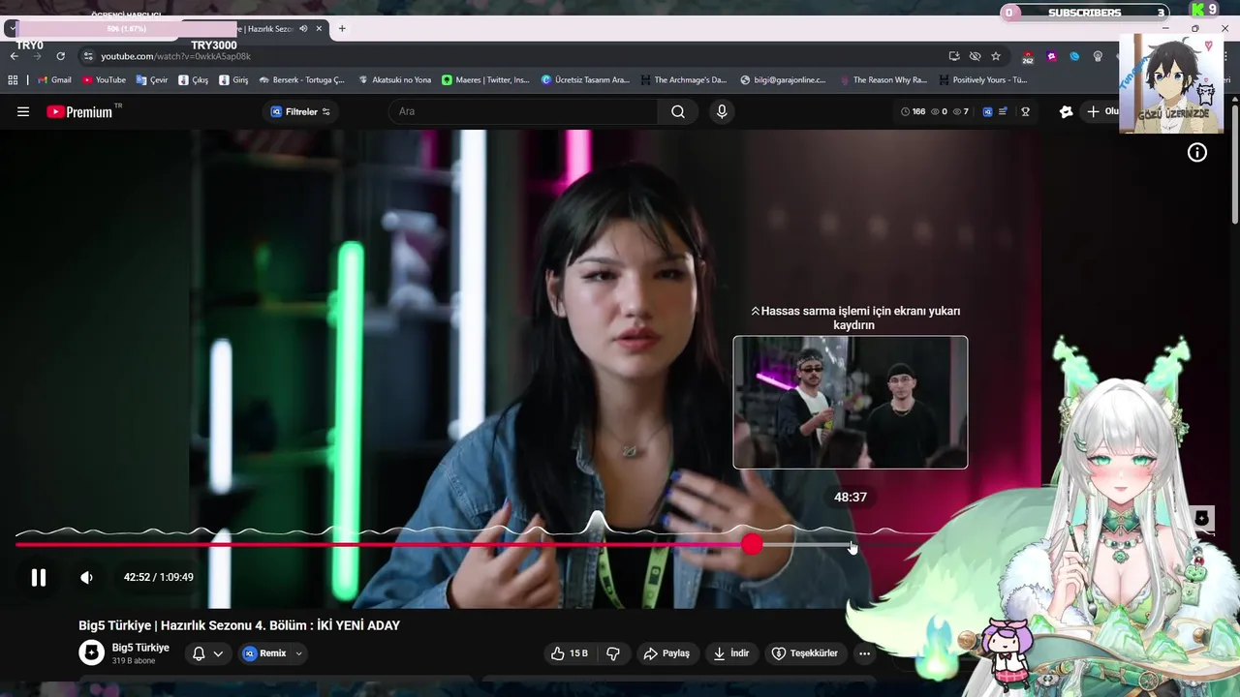Click the 48:37 seek preview thumbnail

click(x=851, y=402)
